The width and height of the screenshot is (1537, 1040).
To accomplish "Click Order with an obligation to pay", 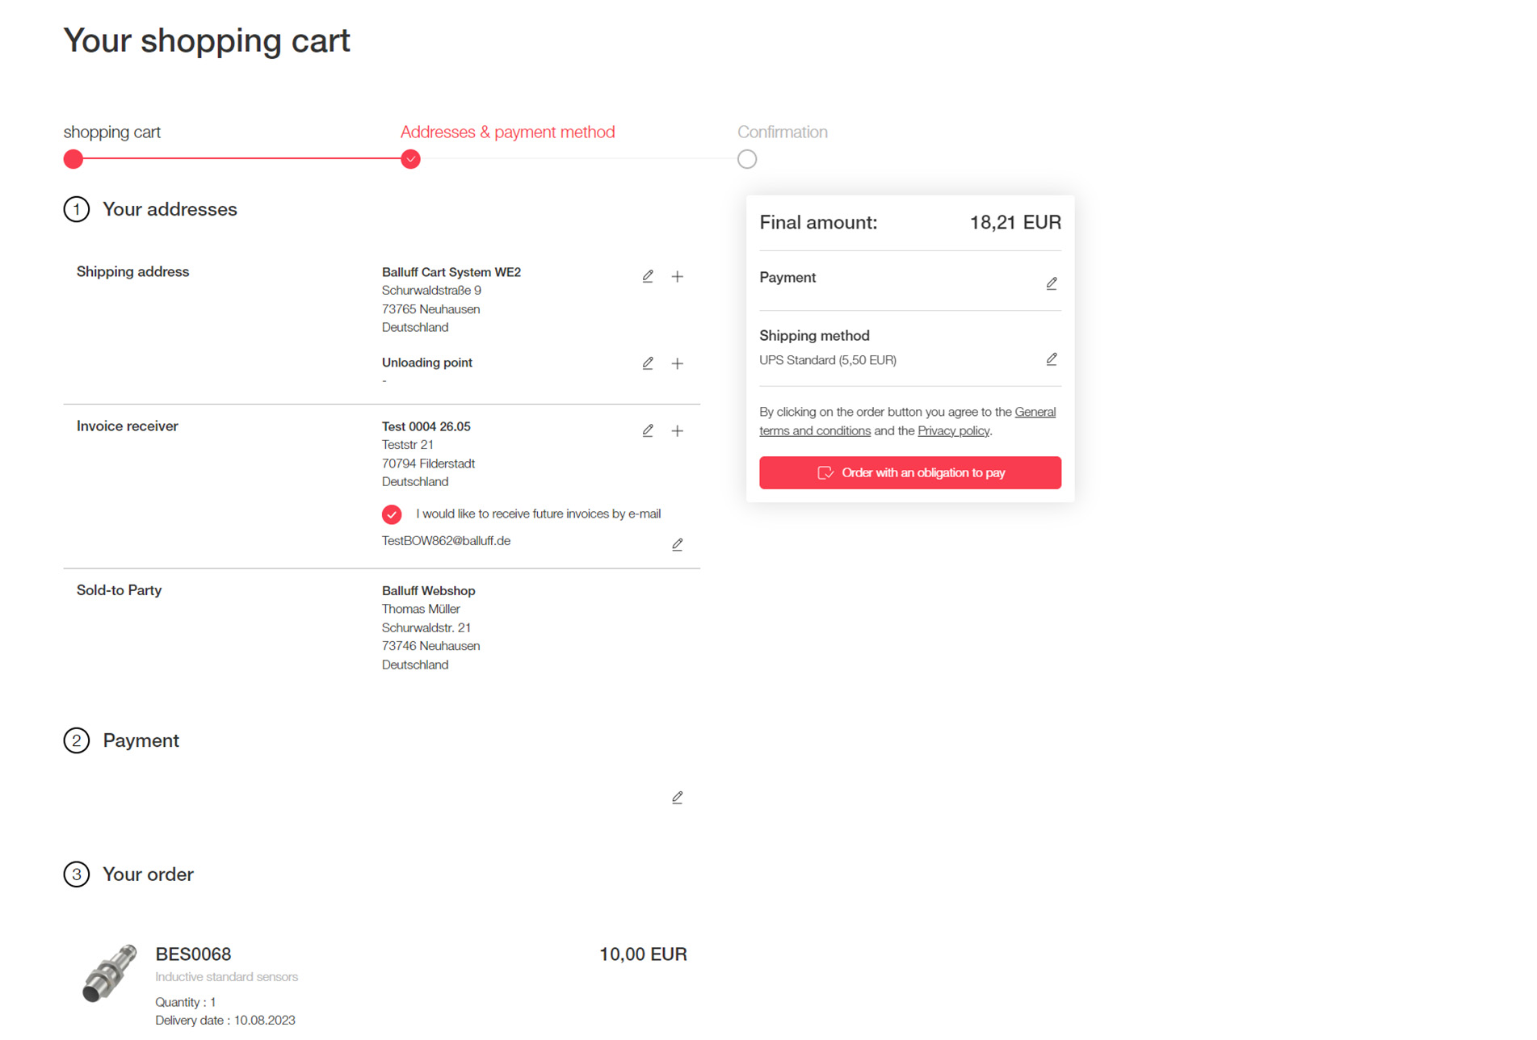I will (910, 472).
